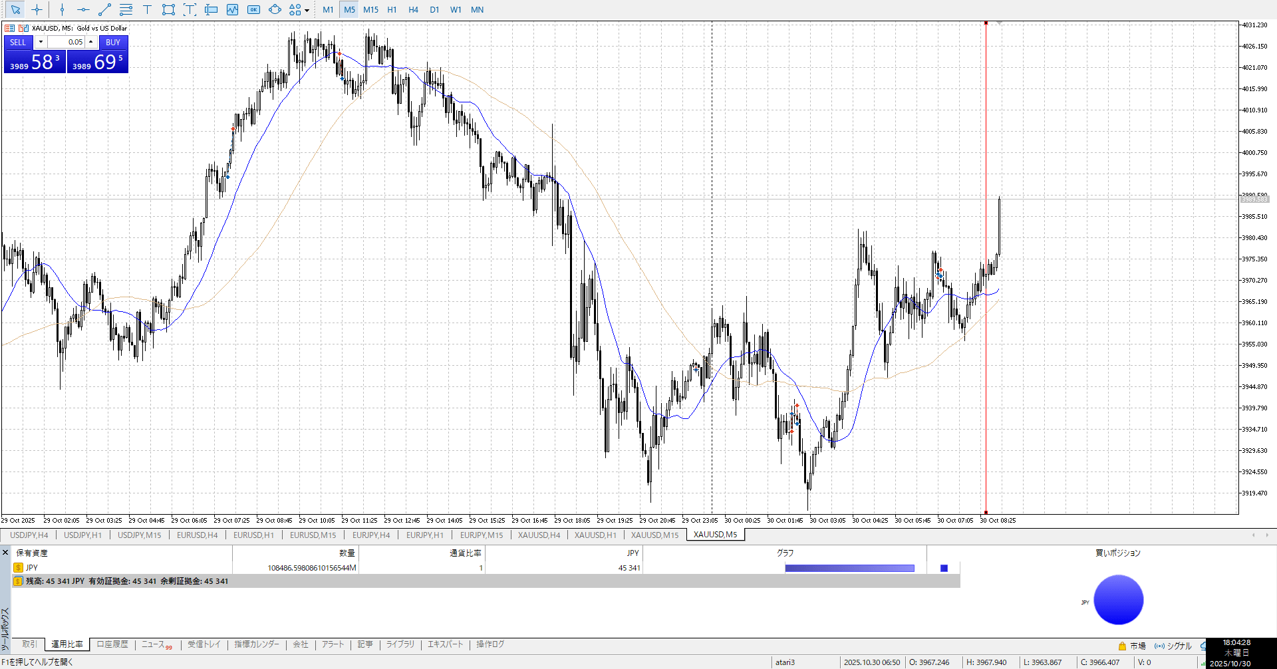1277x669 pixels.
Task: Decrease lot volume with down arrow
Action: [x=41, y=42]
